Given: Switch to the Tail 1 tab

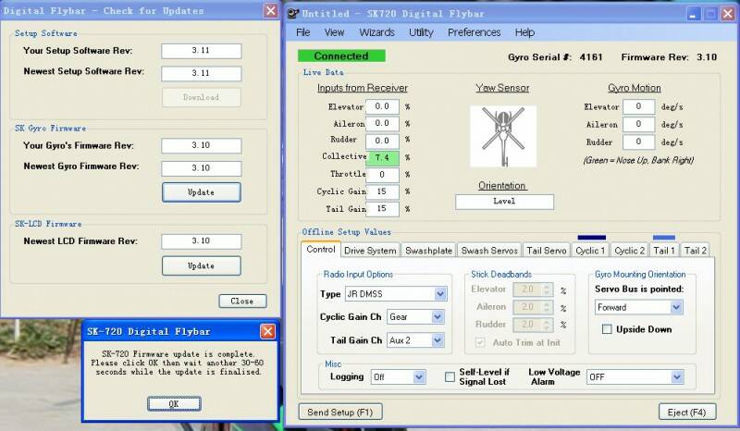Looking at the screenshot, I should tap(664, 251).
